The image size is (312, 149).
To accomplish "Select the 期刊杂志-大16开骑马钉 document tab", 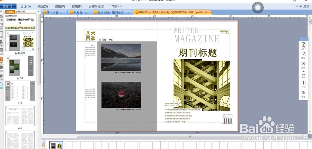I will pos(171,12).
